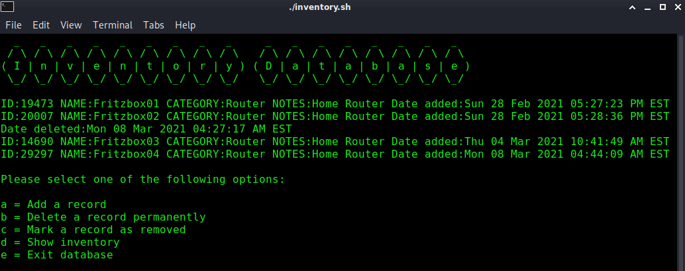The image size is (685, 271).
Task: Click the 'Show inventory' option text
Action: (73, 242)
